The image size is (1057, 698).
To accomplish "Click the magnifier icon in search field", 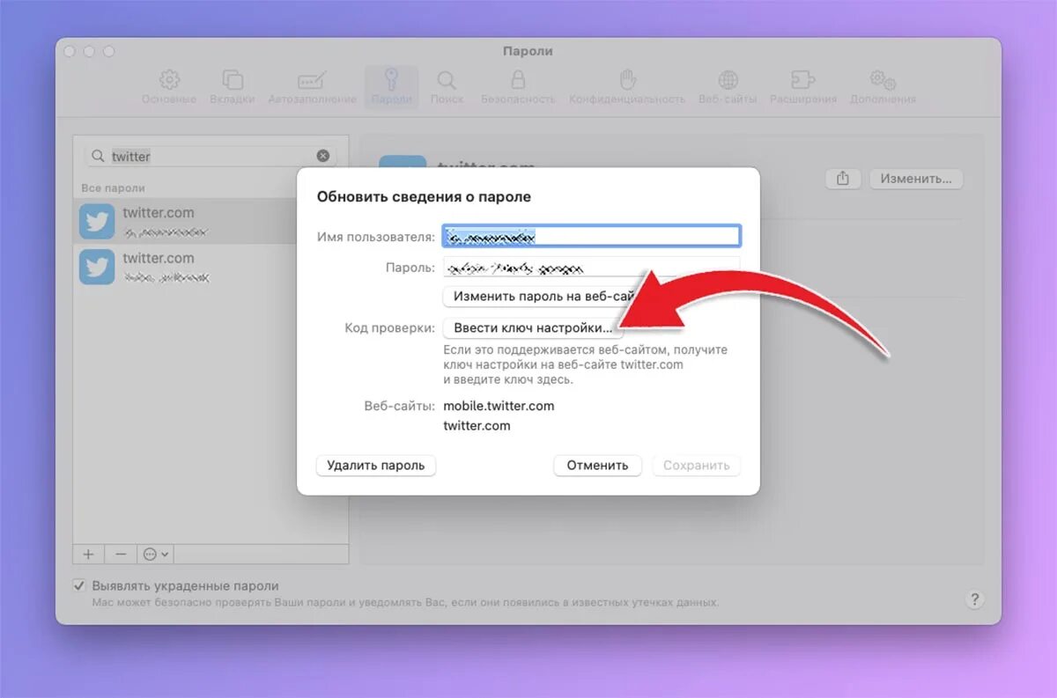I will coord(98,156).
